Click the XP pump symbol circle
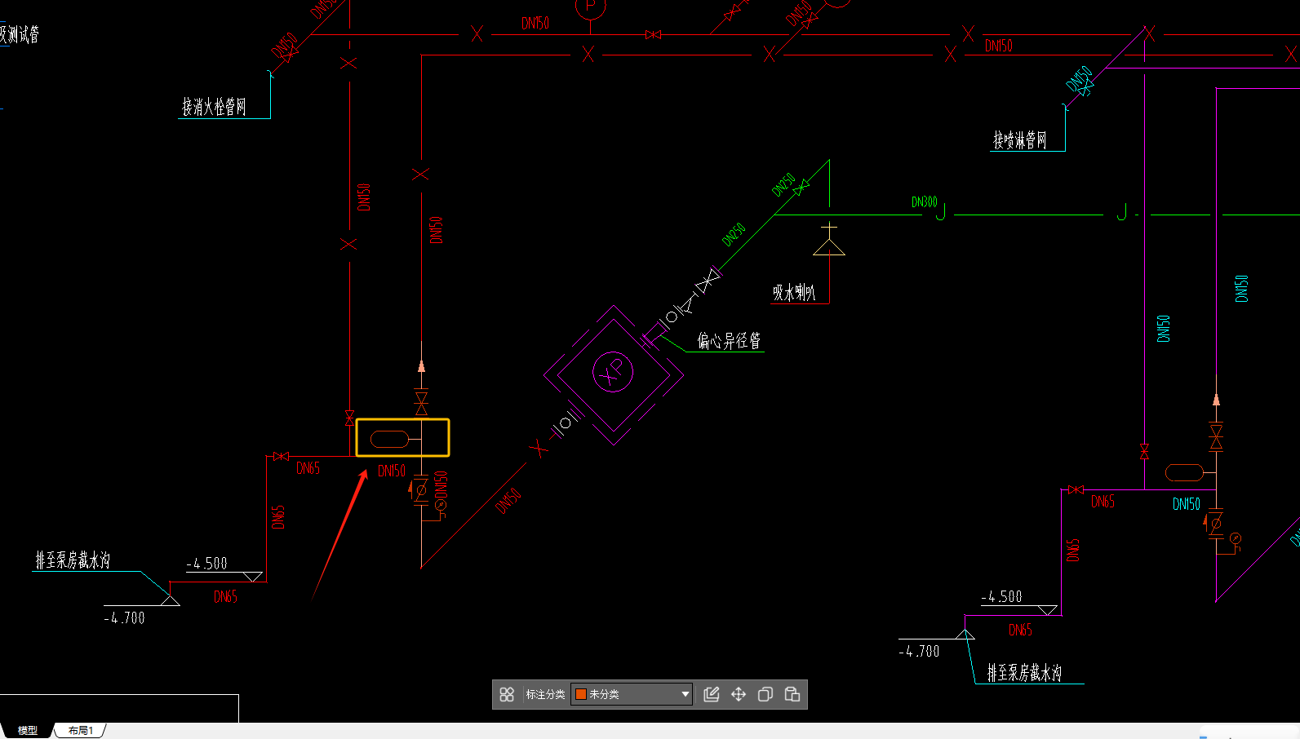 coord(613,372)
